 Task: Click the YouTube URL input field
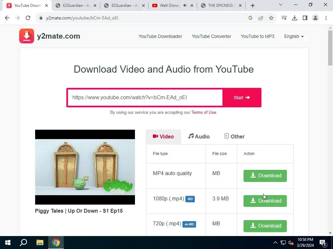(145, 98)
